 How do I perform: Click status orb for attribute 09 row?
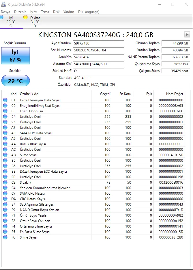click(x=5, y=105)
